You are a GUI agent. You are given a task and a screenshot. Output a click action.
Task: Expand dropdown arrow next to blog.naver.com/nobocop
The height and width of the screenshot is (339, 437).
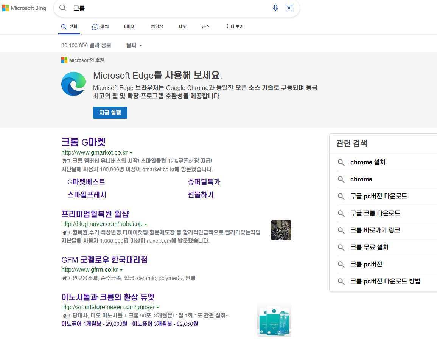pyautogui.click(x=146, y=224)
